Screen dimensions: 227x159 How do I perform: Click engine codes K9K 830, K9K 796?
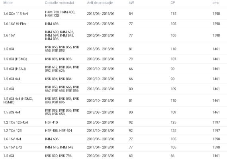(x=58, y=156)
